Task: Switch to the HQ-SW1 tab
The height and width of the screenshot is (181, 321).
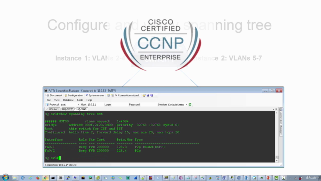Action: (54, 109)
